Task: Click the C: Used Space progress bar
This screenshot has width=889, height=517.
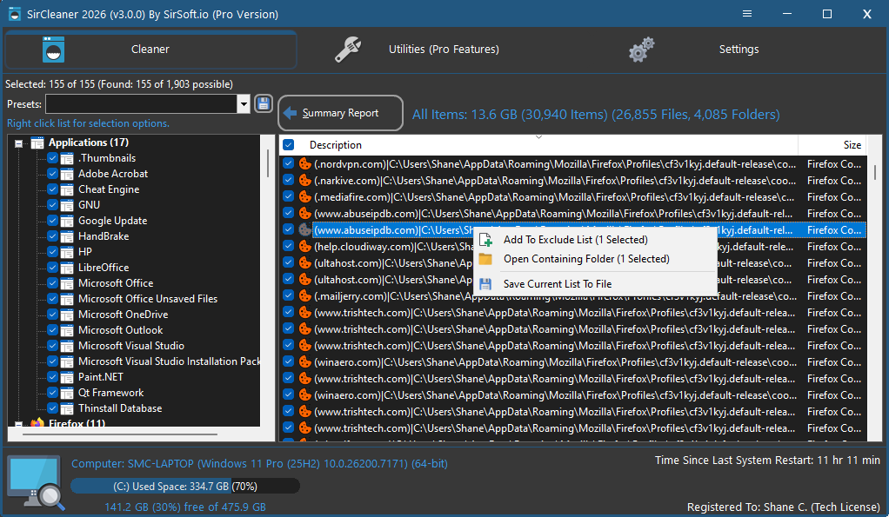Action: tap(184, 486)
